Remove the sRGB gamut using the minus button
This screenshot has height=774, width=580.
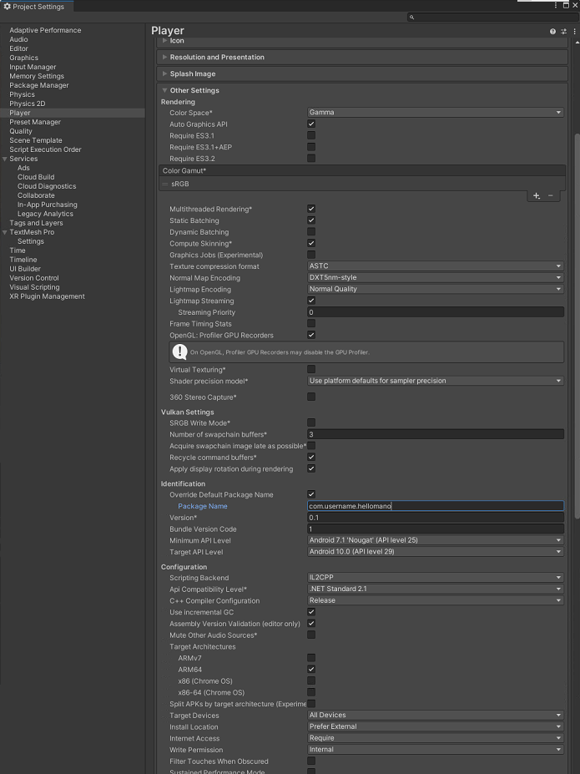(x=551, y=195)
